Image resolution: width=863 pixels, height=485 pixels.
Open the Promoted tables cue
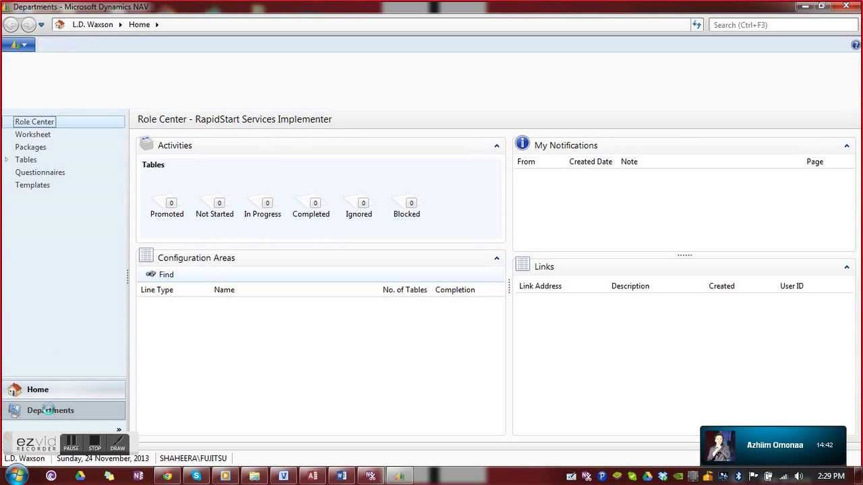(x=167, y=207)
